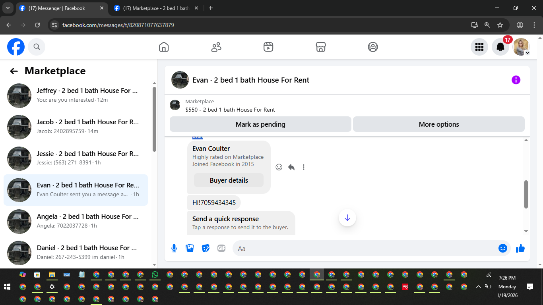Click chat message scrollbar thumb
Image resolution: width=543 pixels, height=305 pixels.
526,194
